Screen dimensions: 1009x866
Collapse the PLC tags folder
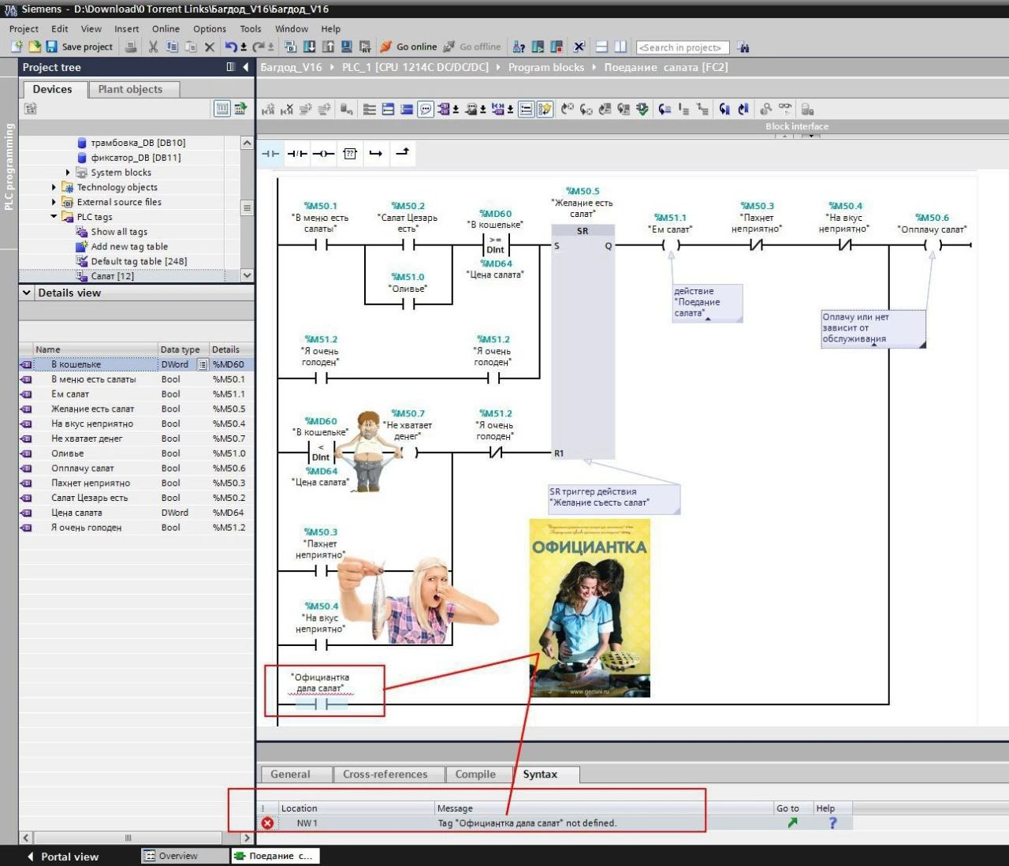(54, 217)
